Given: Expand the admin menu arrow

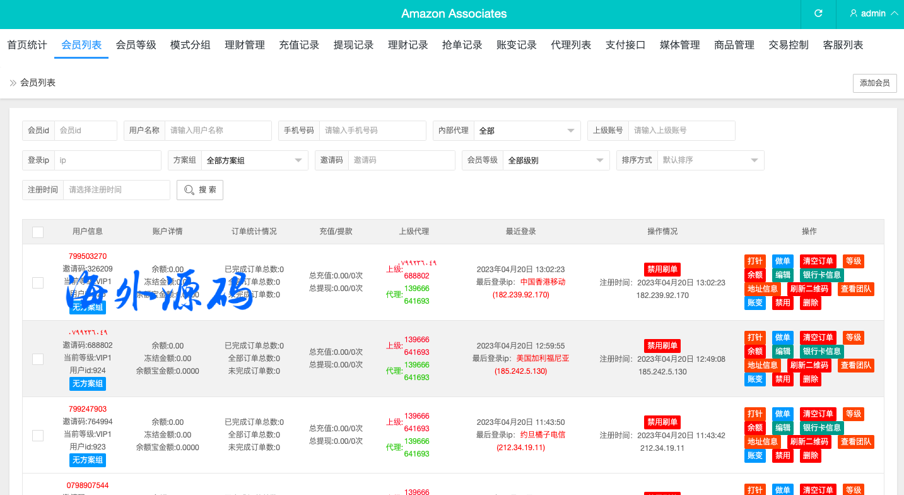Looking at the screenshot, I should click(x=894, y=13).
